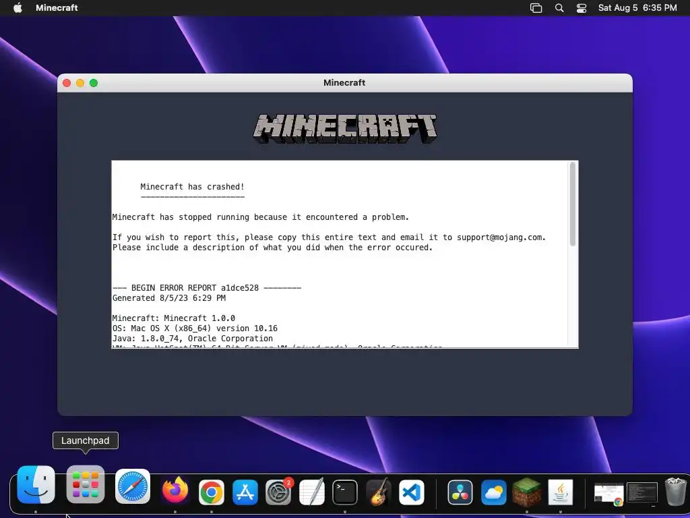Click the "Please include a description" line
The image size is (690, 518).
[272, 248]
